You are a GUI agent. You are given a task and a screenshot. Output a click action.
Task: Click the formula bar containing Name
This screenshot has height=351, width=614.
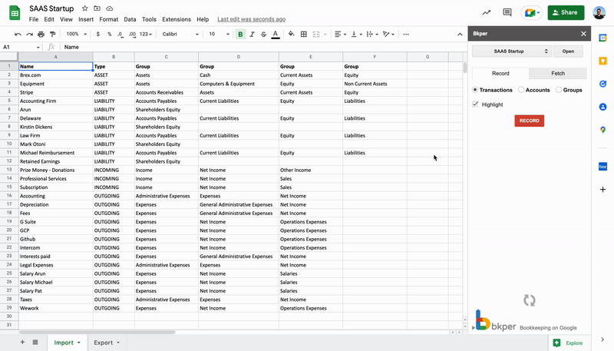coord(262,47)
